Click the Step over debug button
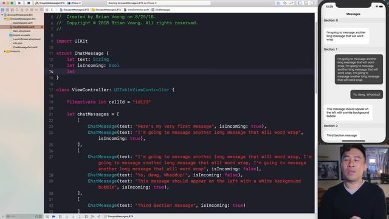The width and height of the screenshot is (389, 219). 66,217
